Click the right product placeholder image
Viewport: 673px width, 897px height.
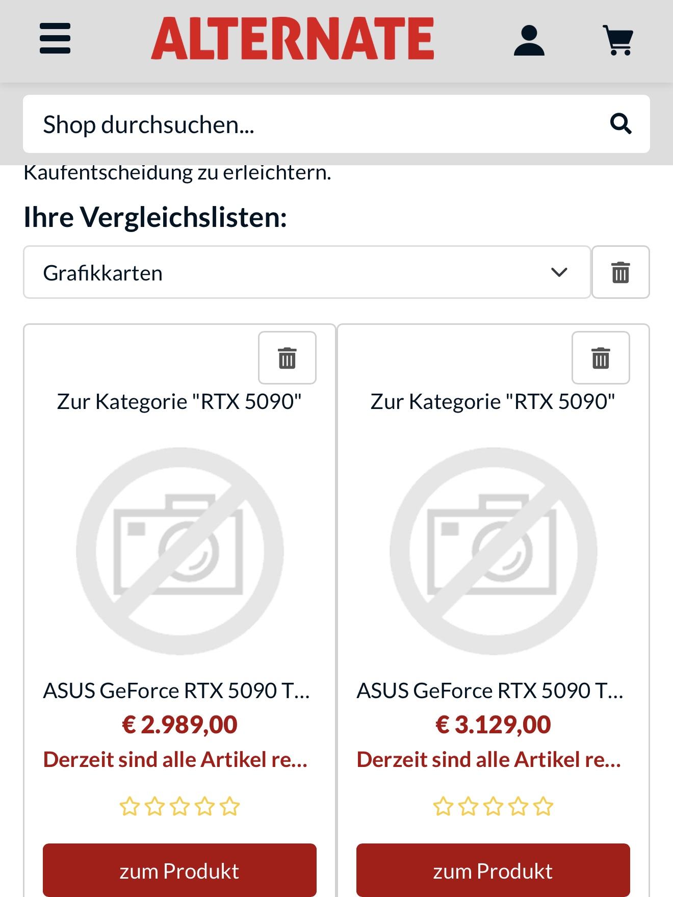pyautogui.click(x=493, y=551)
